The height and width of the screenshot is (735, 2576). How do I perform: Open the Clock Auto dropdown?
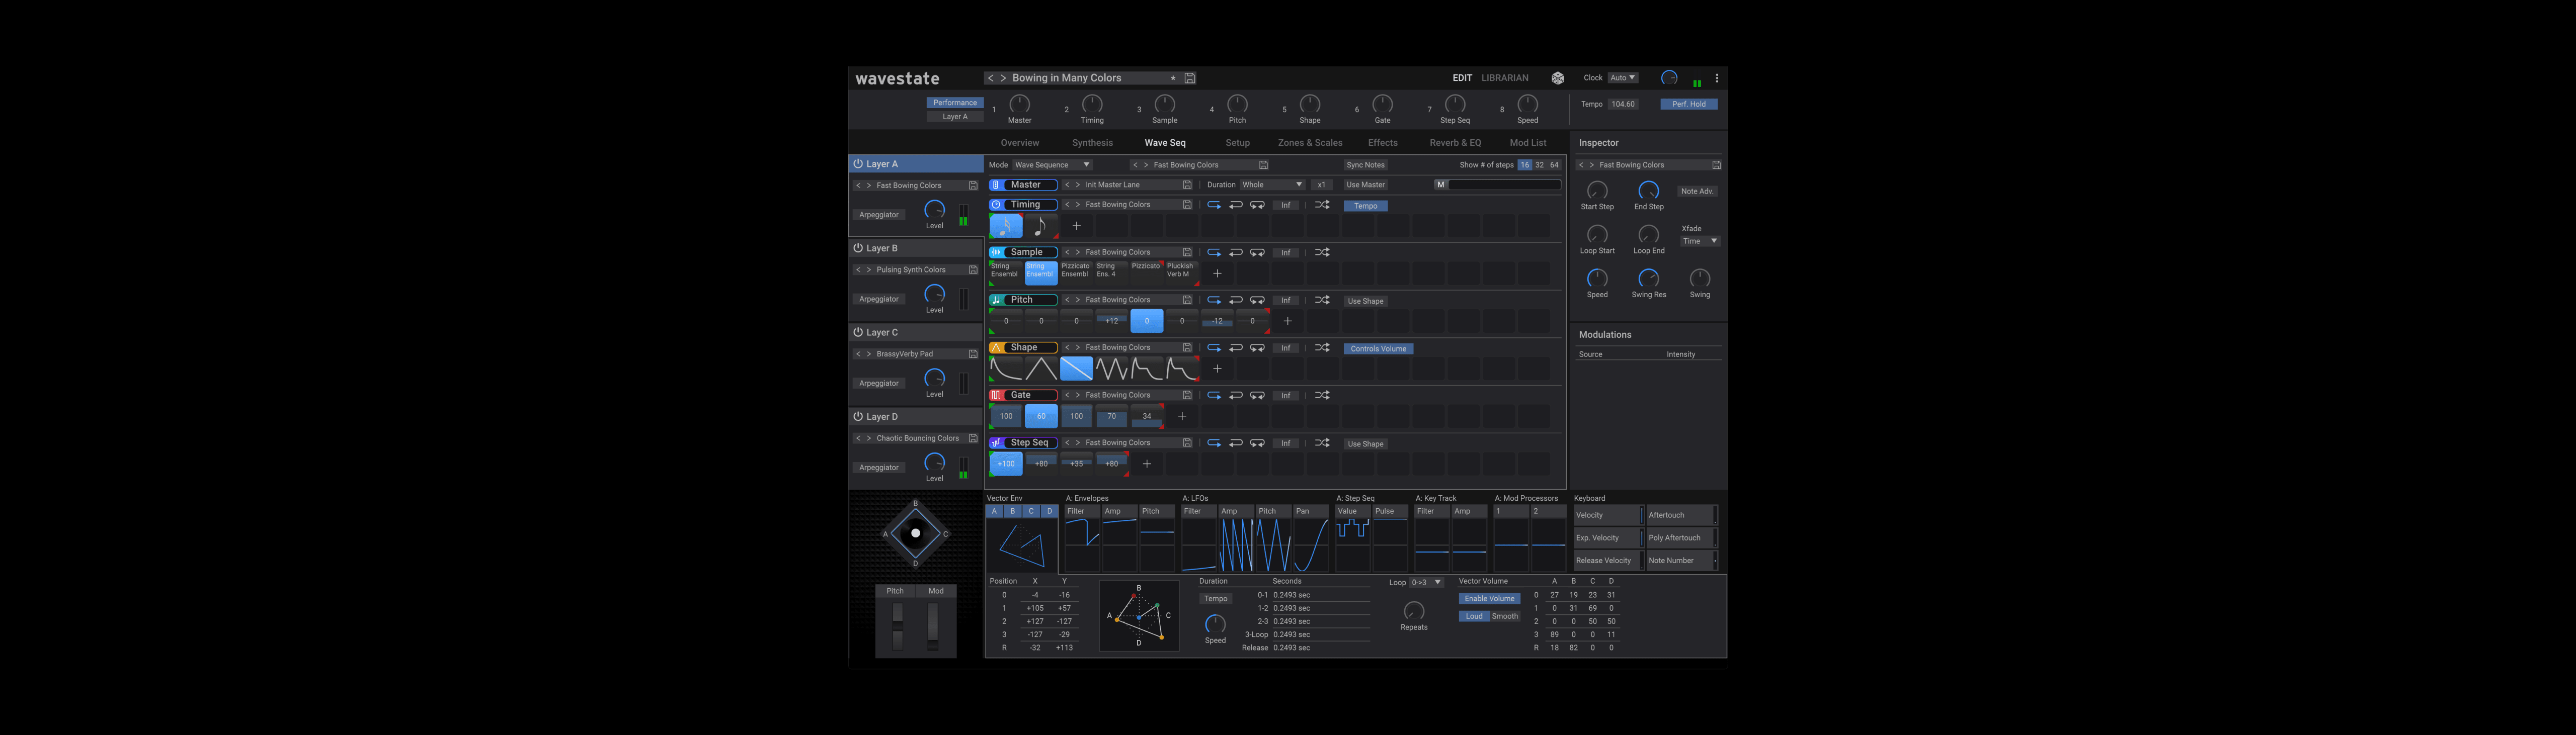[x=1622, y=78]
